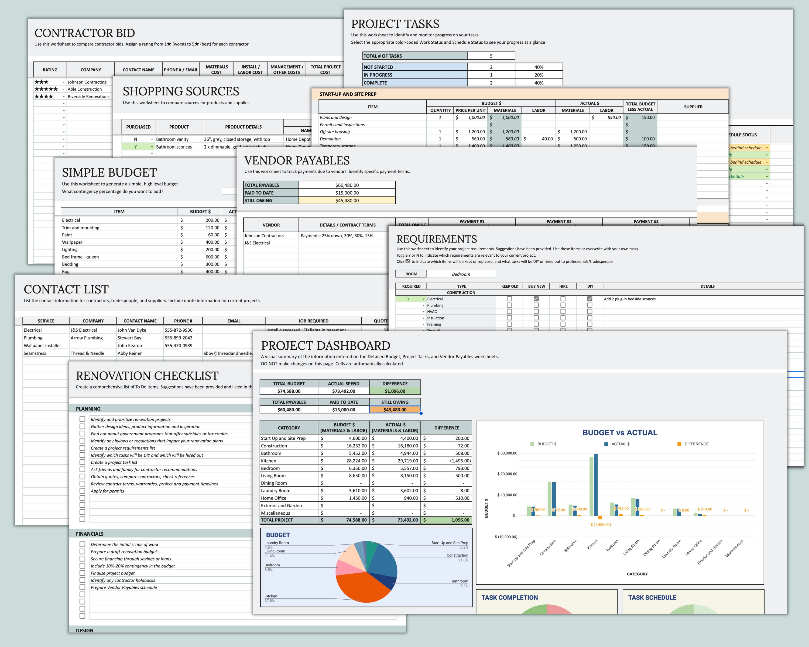Open Required dropdown for Electrical row

tap(424, 299)
